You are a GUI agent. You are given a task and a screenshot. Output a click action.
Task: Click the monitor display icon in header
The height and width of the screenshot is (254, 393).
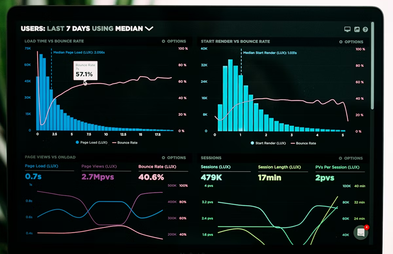(347, 29)
